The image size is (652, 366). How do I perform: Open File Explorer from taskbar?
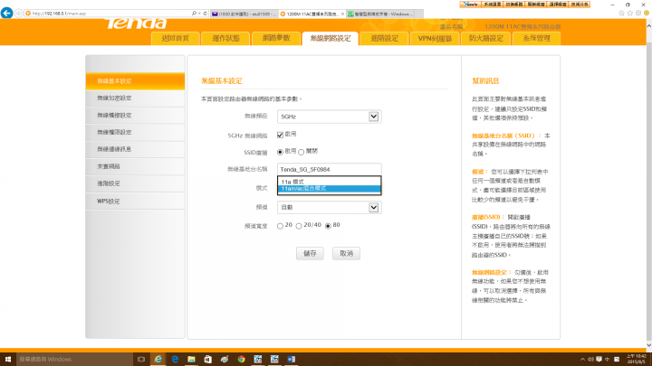point(191,359)
